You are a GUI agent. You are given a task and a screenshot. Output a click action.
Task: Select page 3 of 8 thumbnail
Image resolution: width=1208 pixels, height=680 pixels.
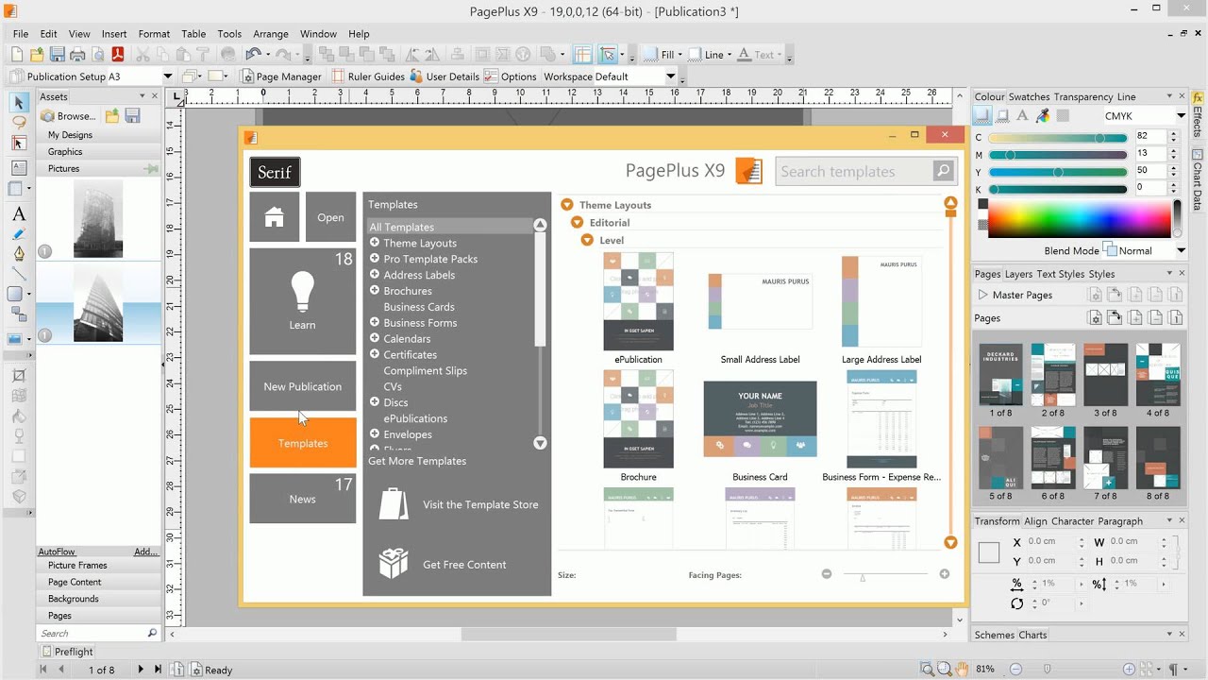(1105, 374)
